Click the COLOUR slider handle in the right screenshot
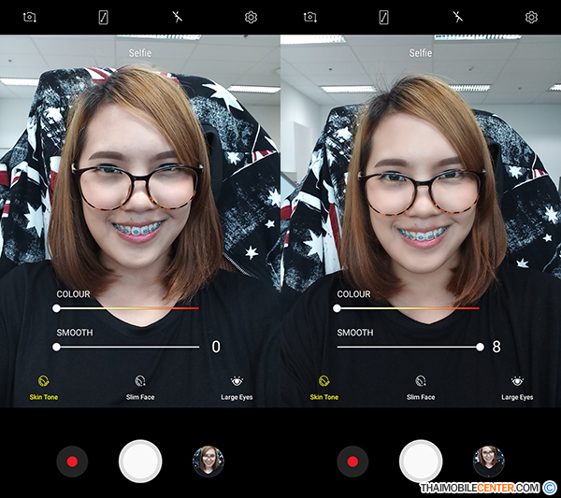The width and height of the screenshot is (561, 498). [337, 308]
